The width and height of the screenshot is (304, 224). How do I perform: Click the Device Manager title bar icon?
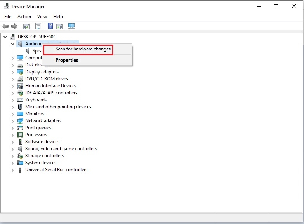(x=6, y=6)
